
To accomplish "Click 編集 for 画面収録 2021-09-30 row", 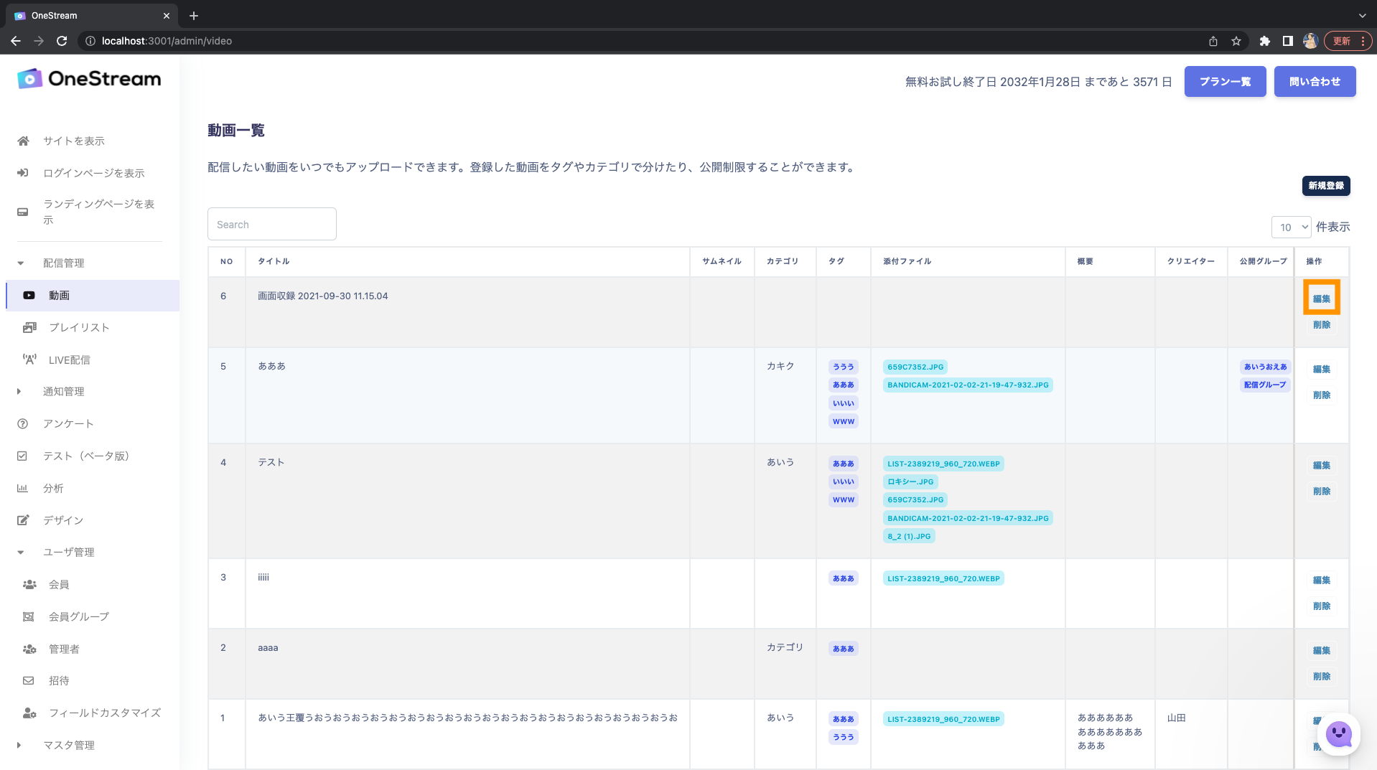I will pyautogui.click(x=1322, y=299).
